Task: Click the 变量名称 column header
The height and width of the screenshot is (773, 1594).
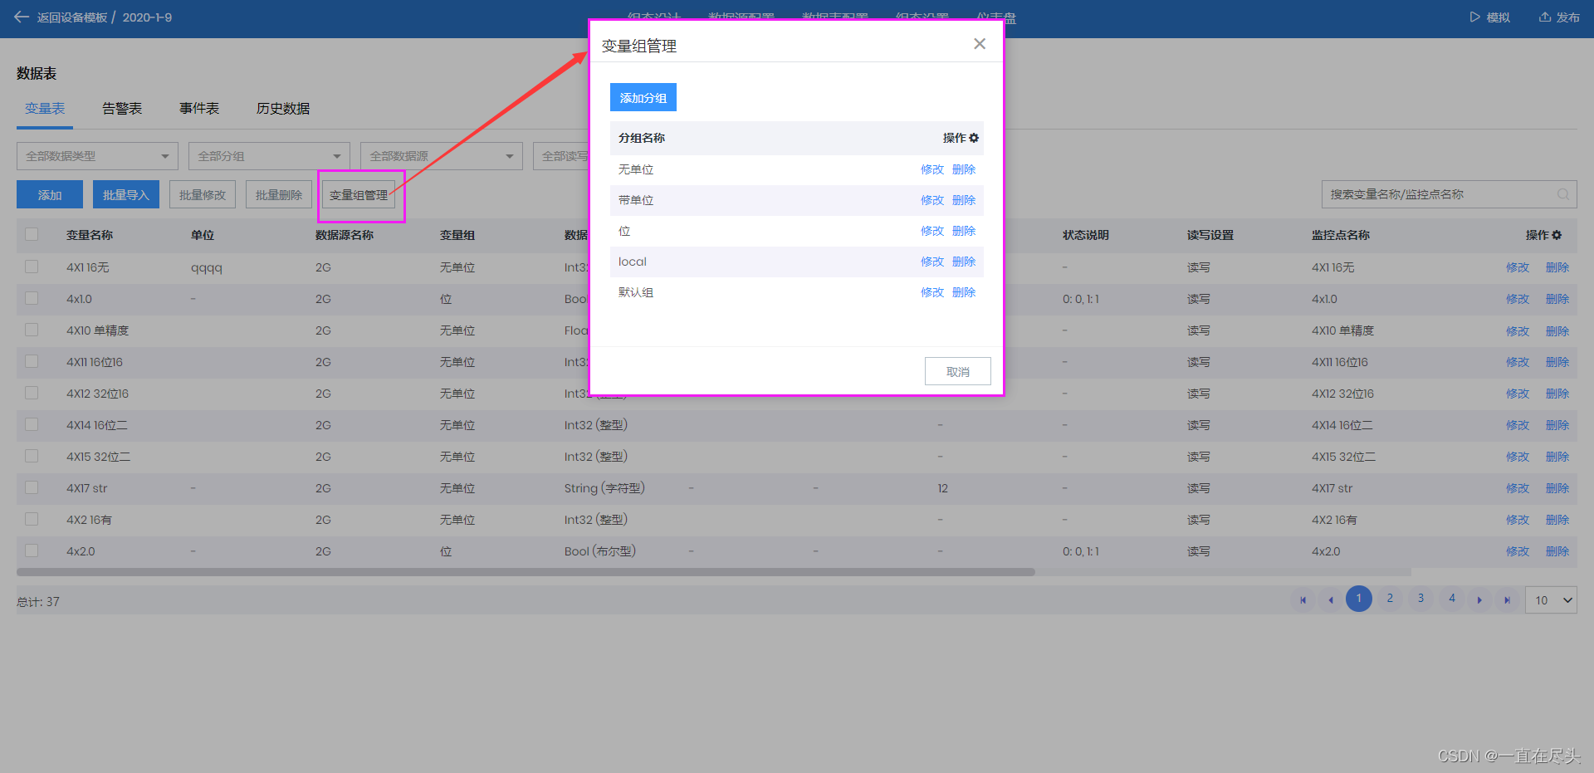Action: click(x=90, y=235)
